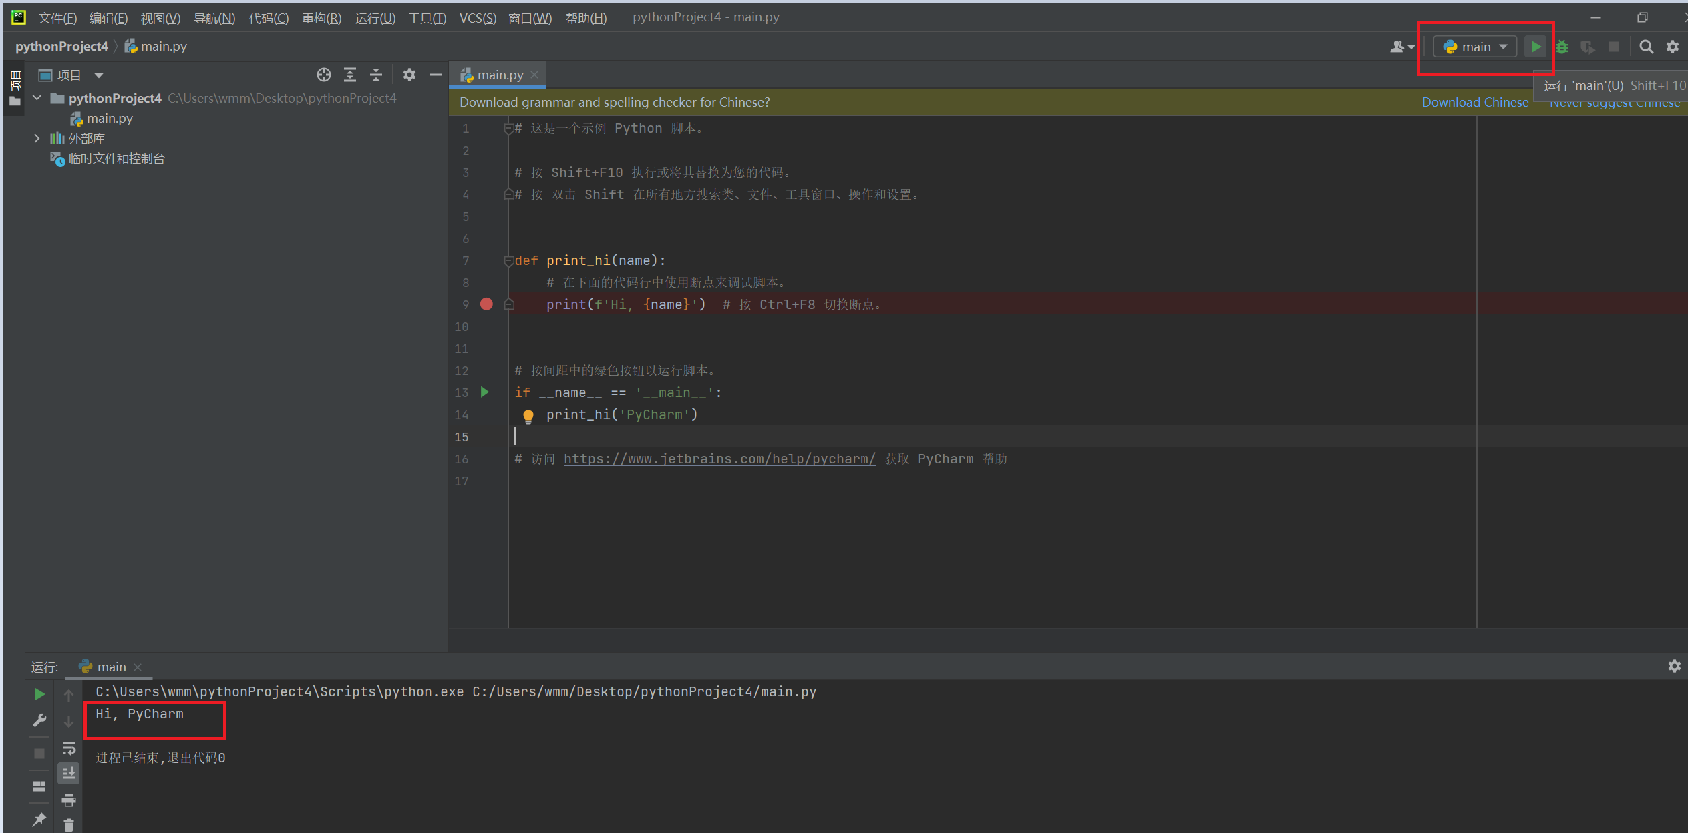
Task: Toggle the Project tool window stripe button
Action: point(15,89)
